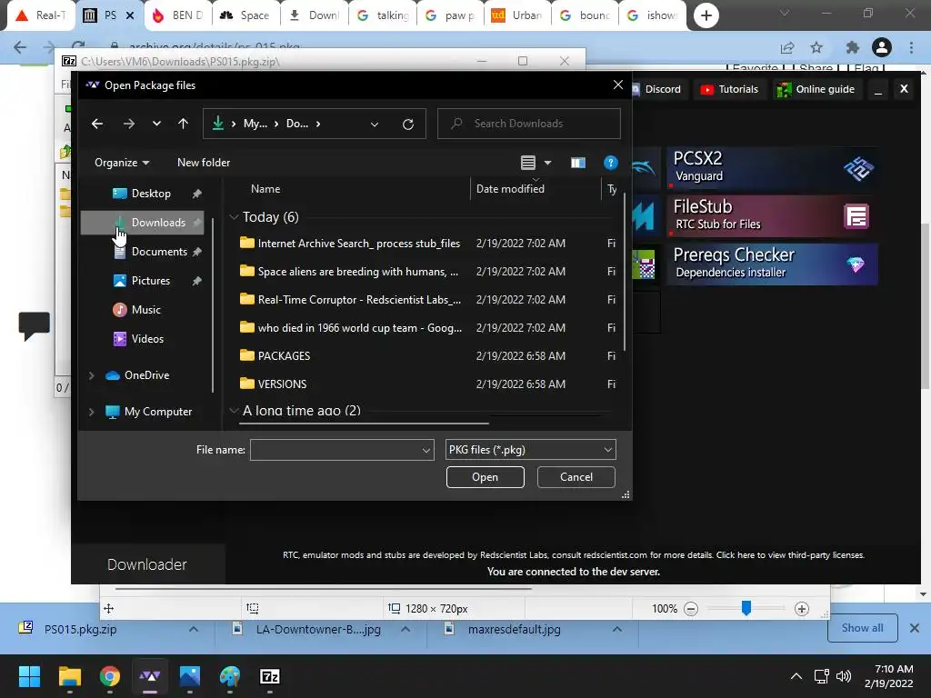931x698 pixels.
Task: Adjust the Paint zoom slider
Action: tap(746, 608)
